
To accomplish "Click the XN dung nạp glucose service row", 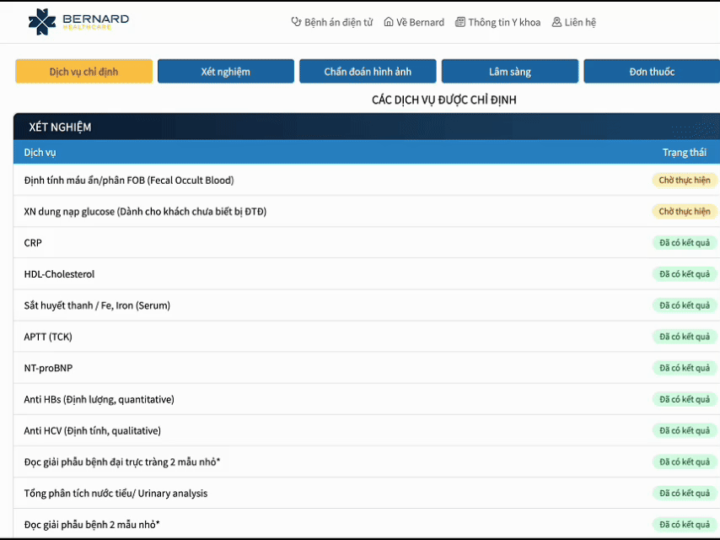I will click(145, 212).
